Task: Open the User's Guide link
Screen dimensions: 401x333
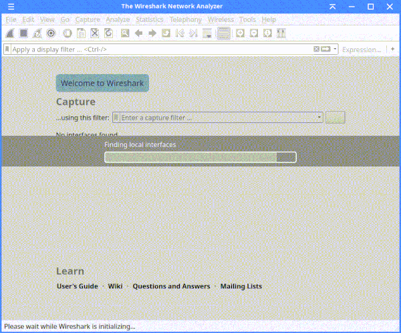Action: tap(78, 286)
